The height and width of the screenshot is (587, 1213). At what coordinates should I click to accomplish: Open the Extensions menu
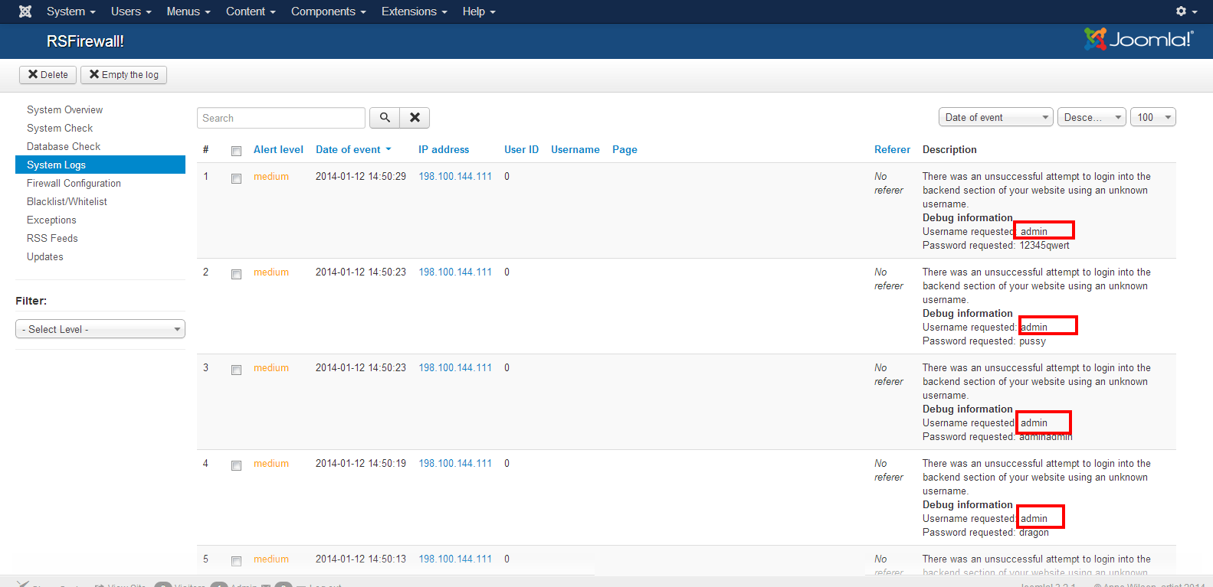pos(415,11)
